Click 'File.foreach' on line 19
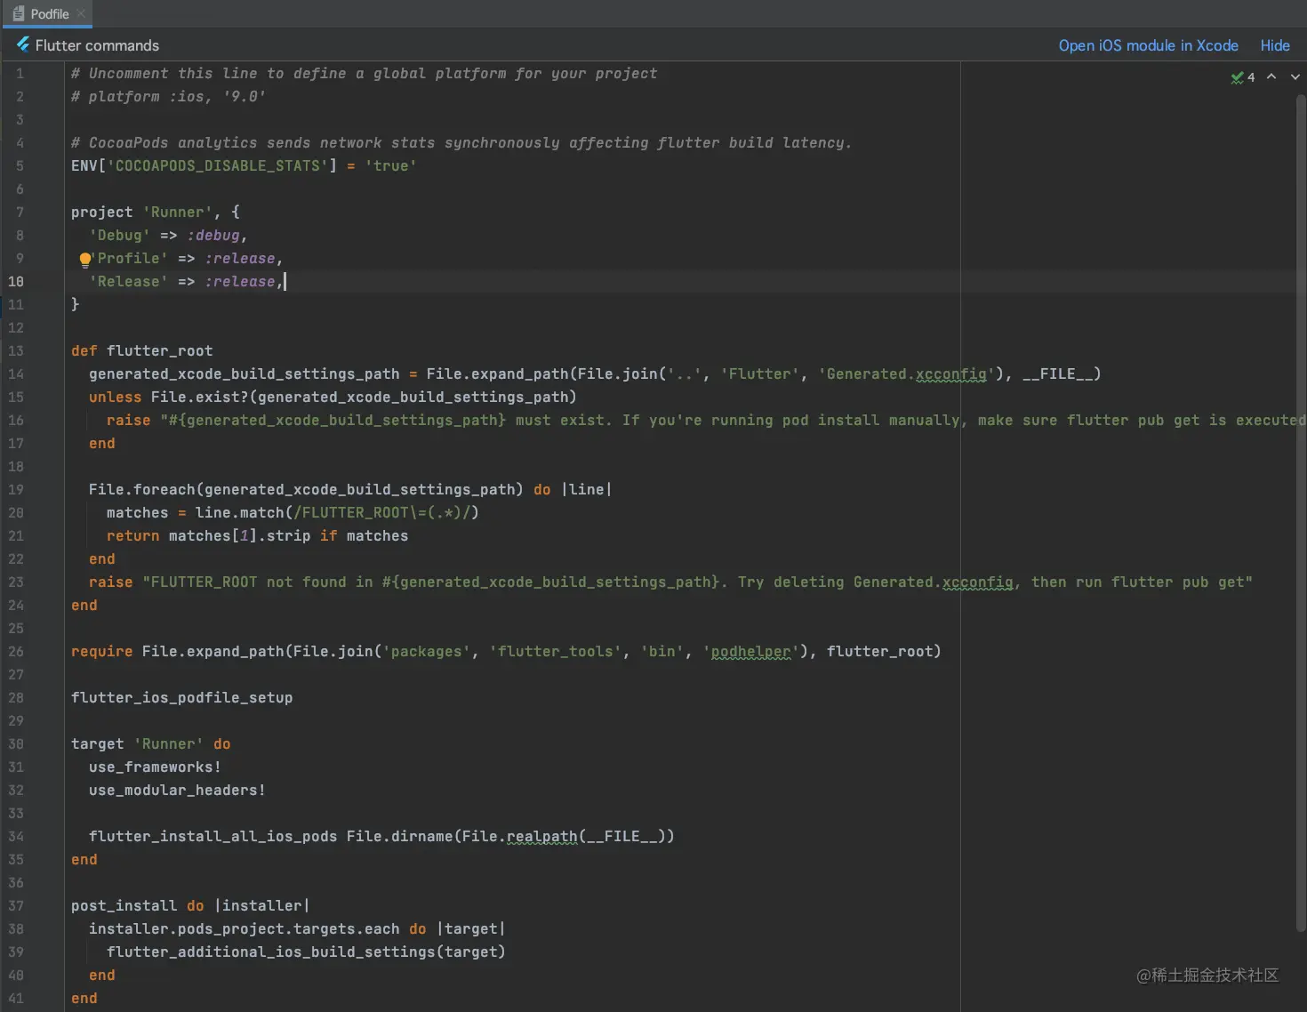Image resolution: width=1307 pixels, height=1012 pixels. [x=141, y=489]
